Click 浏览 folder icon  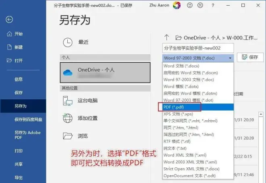68,136
